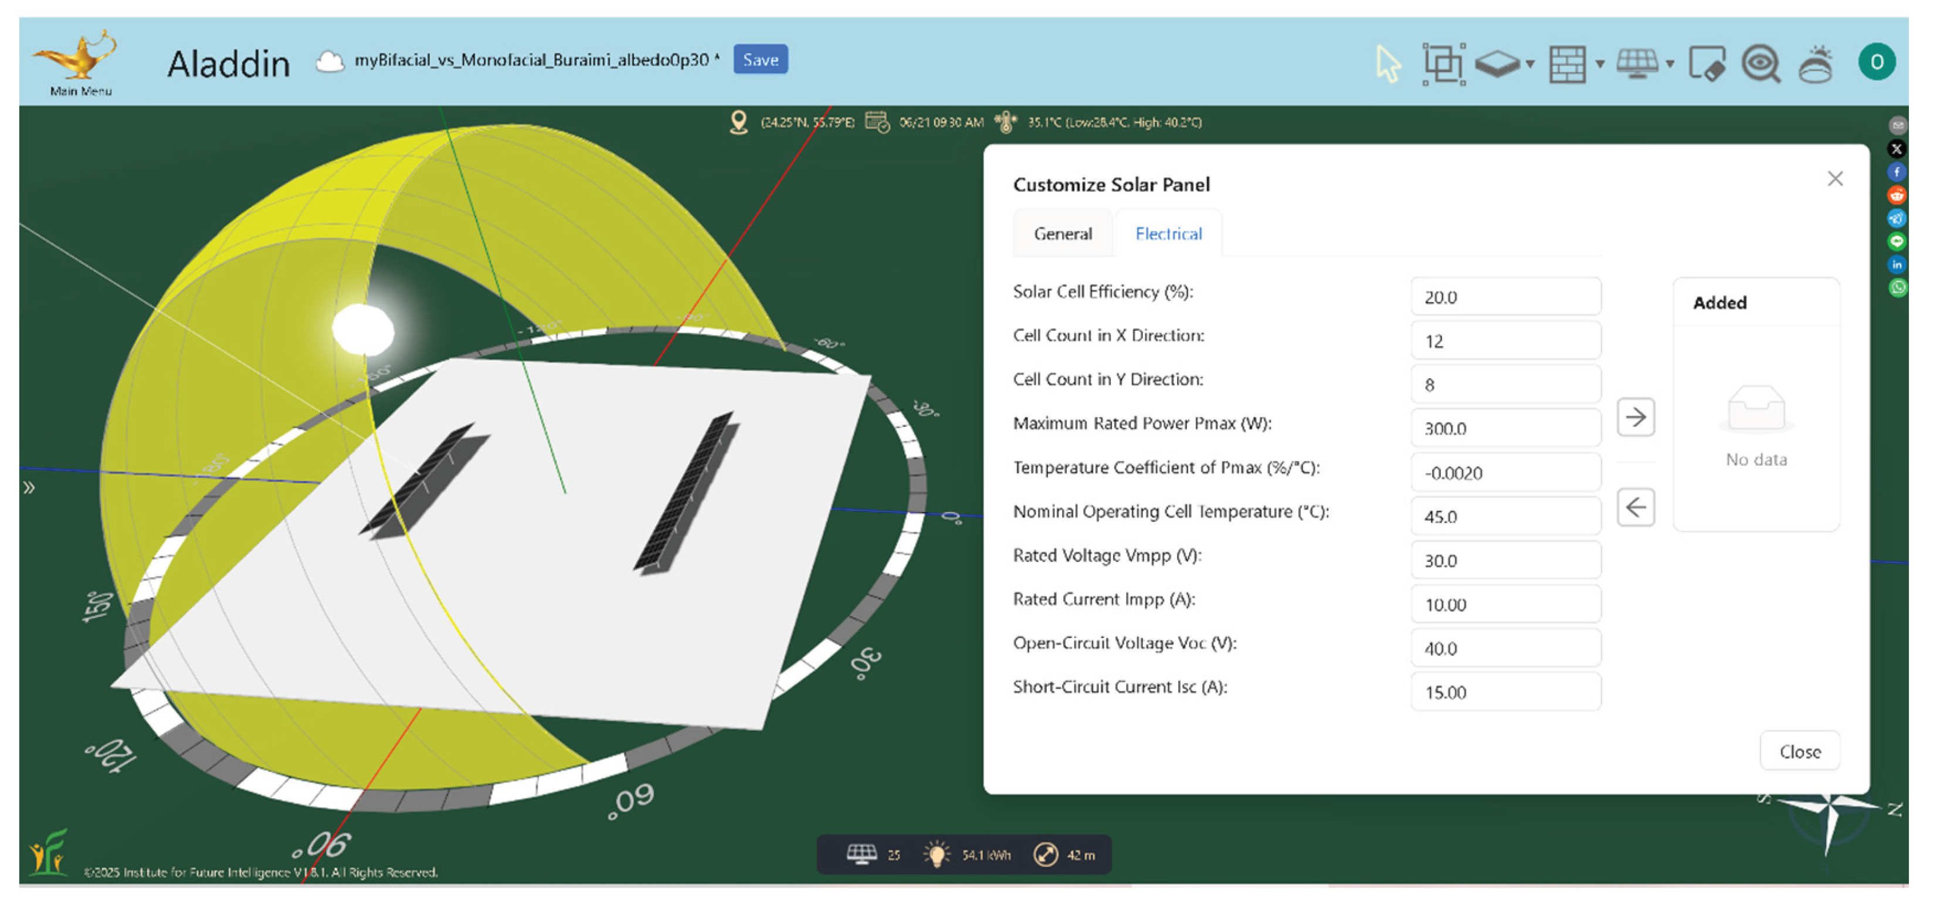The width and height of the screenshot is (1937, 912).
Task: Click left arrow to remove panel
Action: point(1636,507)
